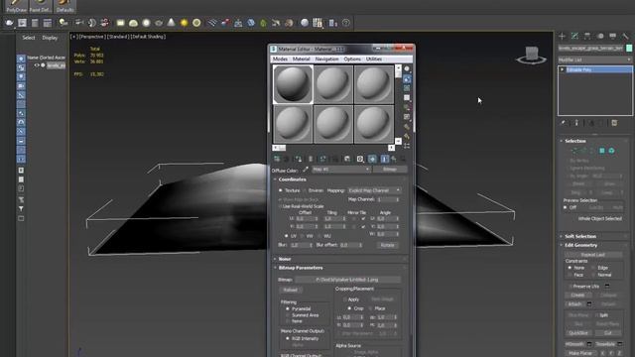Select Texture radio button in Coordinates

pyautogui.click(x=280, y=190)
